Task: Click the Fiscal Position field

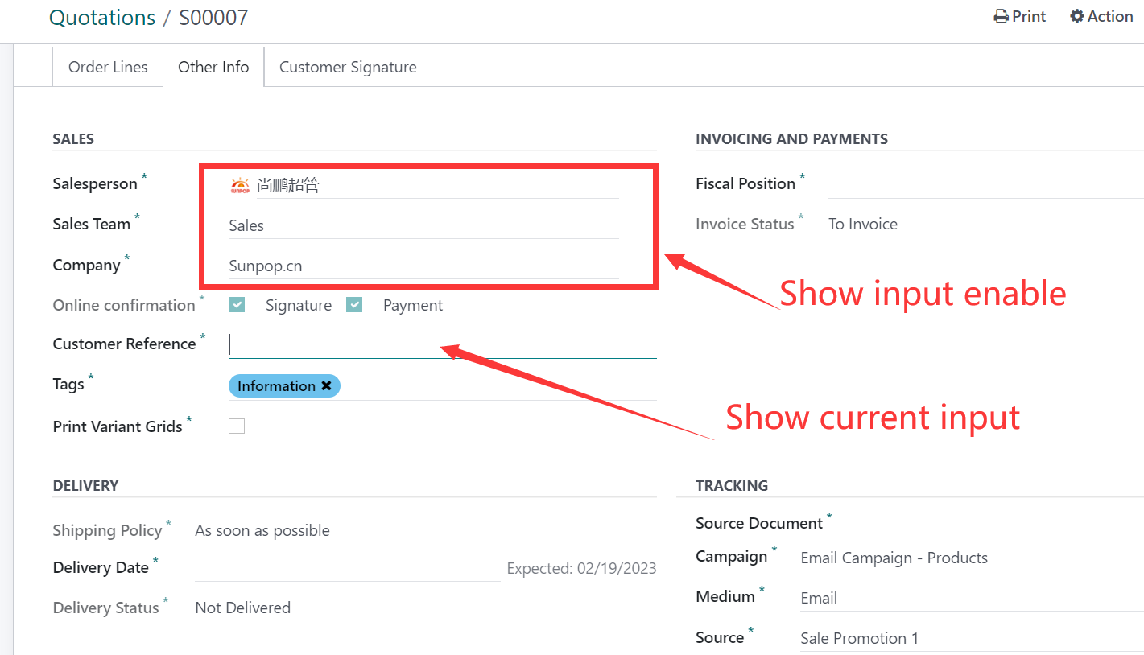Action: 982,184
